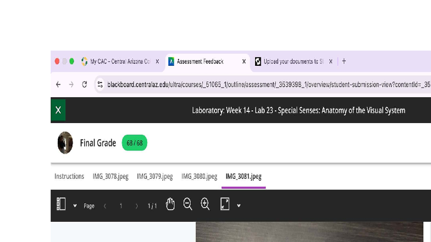Click the fit page expand icon
431x242 pixels.
pos(224,205)
